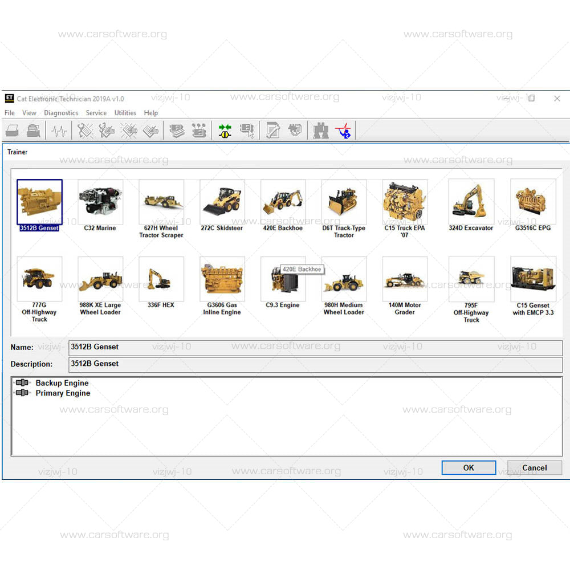Open Logged Diagnostic Codes stethoscope-pencil icon
Image resolution: width=570 pixels, height=570 pixels.
pyautogui.click(x=107, y=131)
